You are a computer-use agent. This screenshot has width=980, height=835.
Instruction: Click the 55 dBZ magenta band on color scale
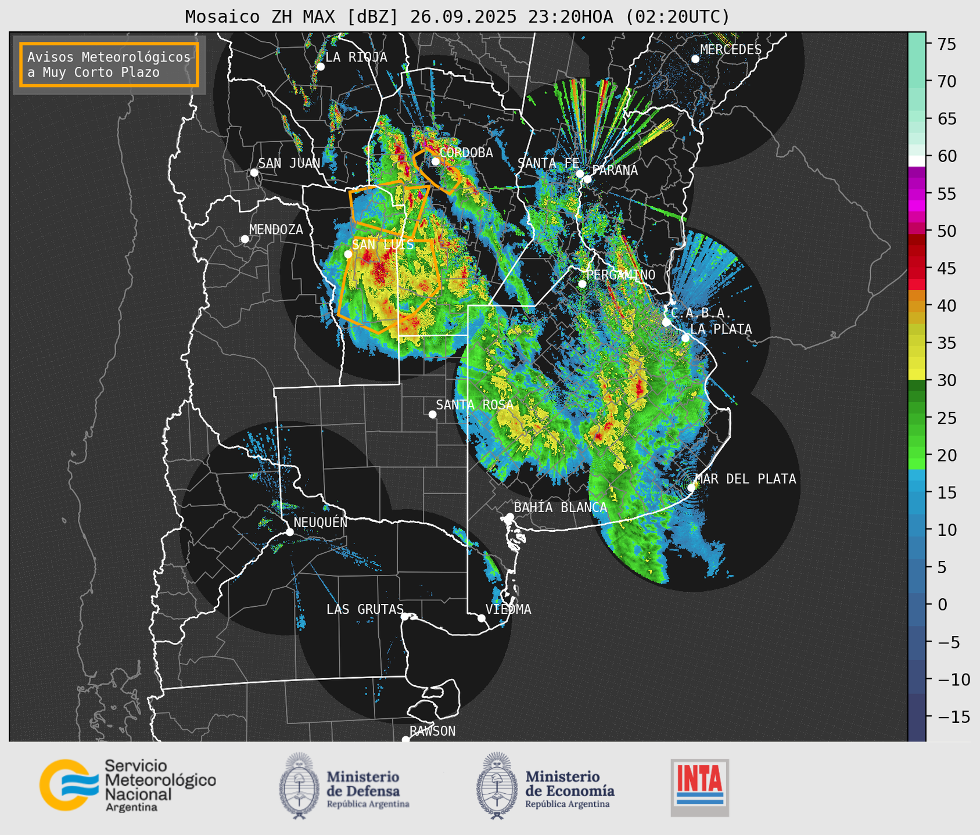[x=916, y=193]
